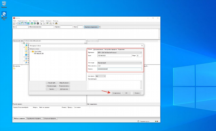Toggle synchronized browsing toolbar icon
This screenshot has height=131, width=216.
(x=54, y=24)
